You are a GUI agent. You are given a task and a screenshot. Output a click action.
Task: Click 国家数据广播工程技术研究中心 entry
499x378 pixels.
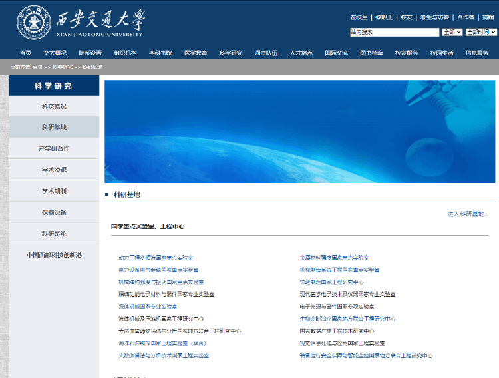point(337,331)
